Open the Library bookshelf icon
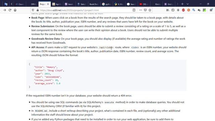 click(x=168, y=10)
